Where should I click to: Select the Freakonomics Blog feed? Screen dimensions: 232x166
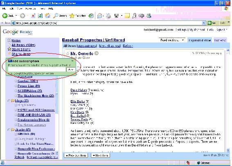(x=34, y=120)
